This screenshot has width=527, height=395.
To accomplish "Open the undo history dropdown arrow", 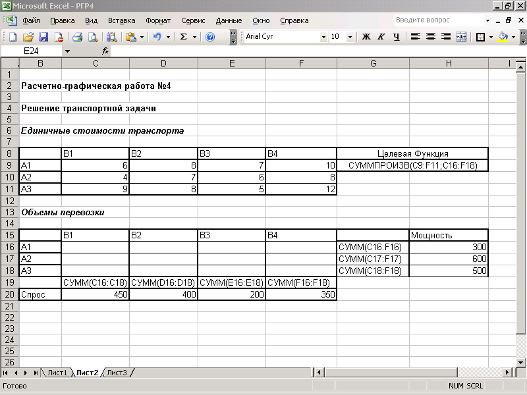I will (168, 37).
